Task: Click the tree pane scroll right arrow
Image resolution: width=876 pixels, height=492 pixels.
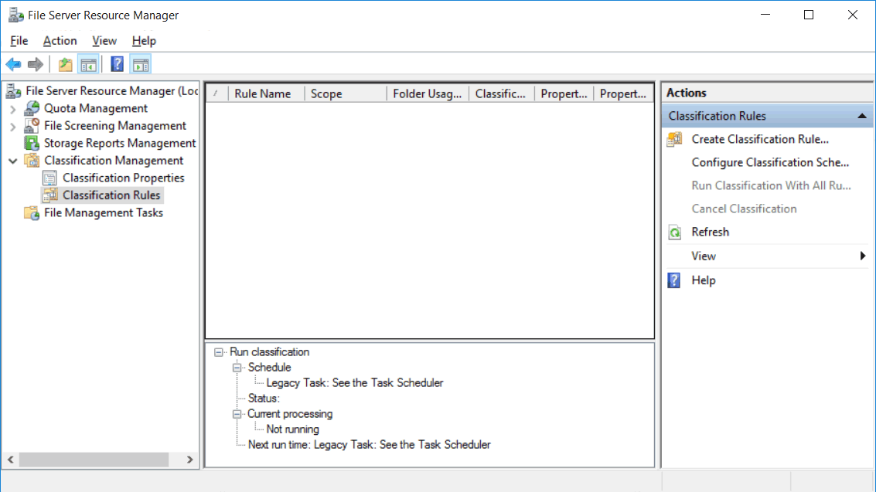Action: pyautogui.click(x=190, y=460)
